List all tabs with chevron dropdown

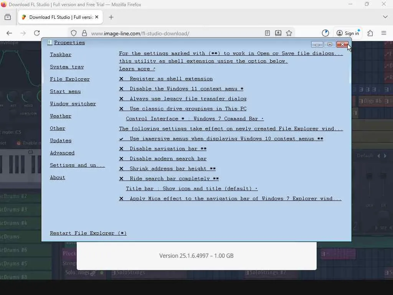click(x=385, y=17)
